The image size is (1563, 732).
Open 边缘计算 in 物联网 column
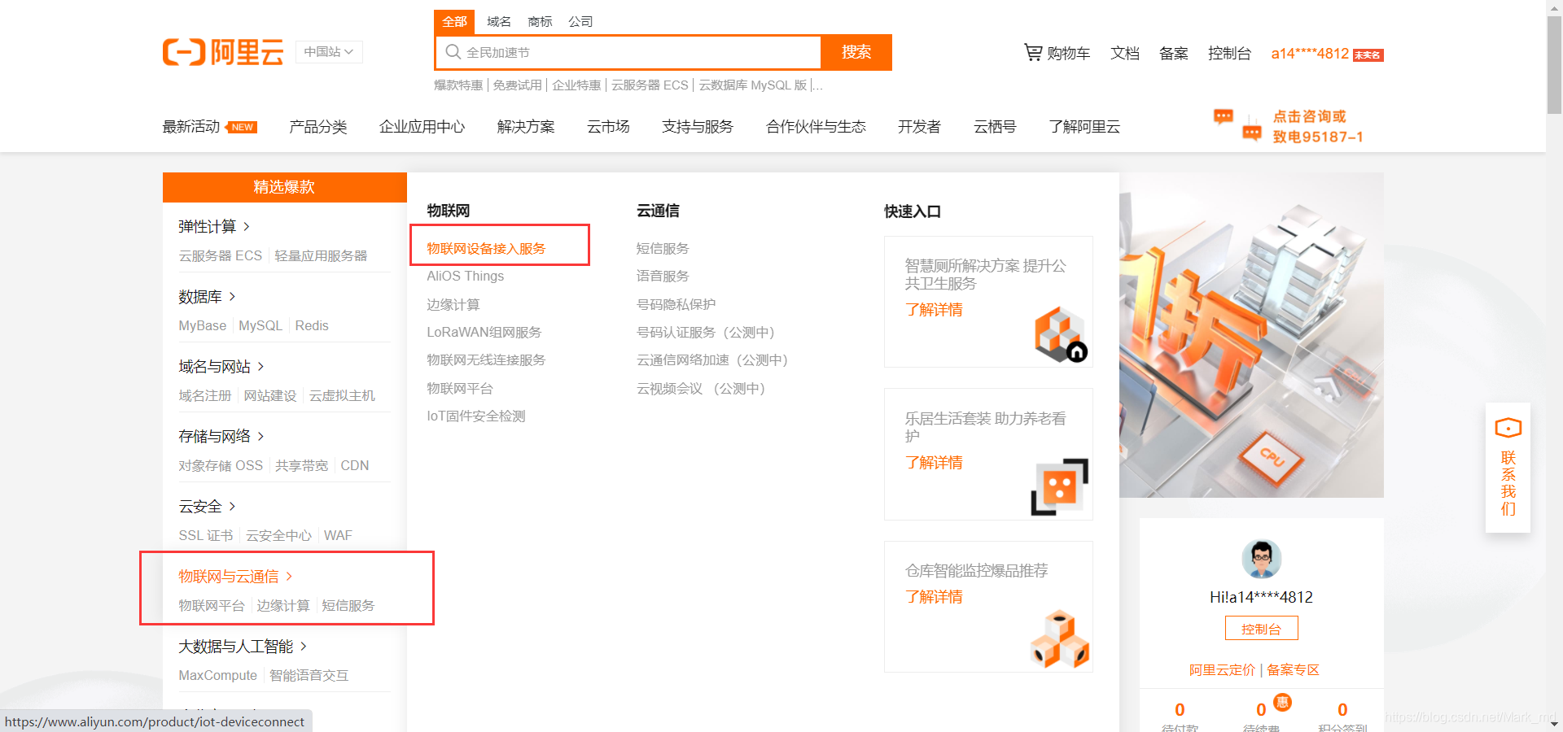(453, 304)
